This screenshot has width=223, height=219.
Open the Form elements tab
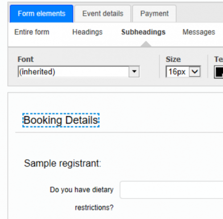[41, 14]
